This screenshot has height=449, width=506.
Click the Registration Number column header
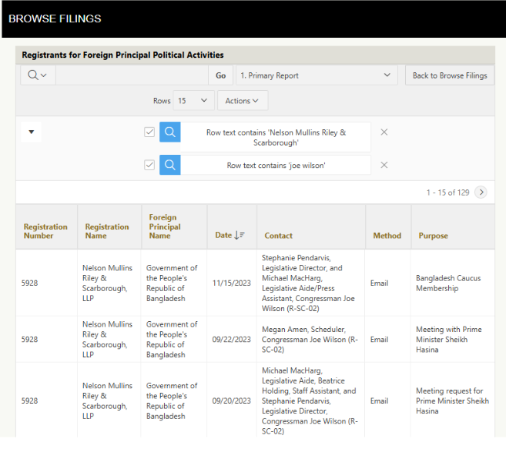coord(45,231)
